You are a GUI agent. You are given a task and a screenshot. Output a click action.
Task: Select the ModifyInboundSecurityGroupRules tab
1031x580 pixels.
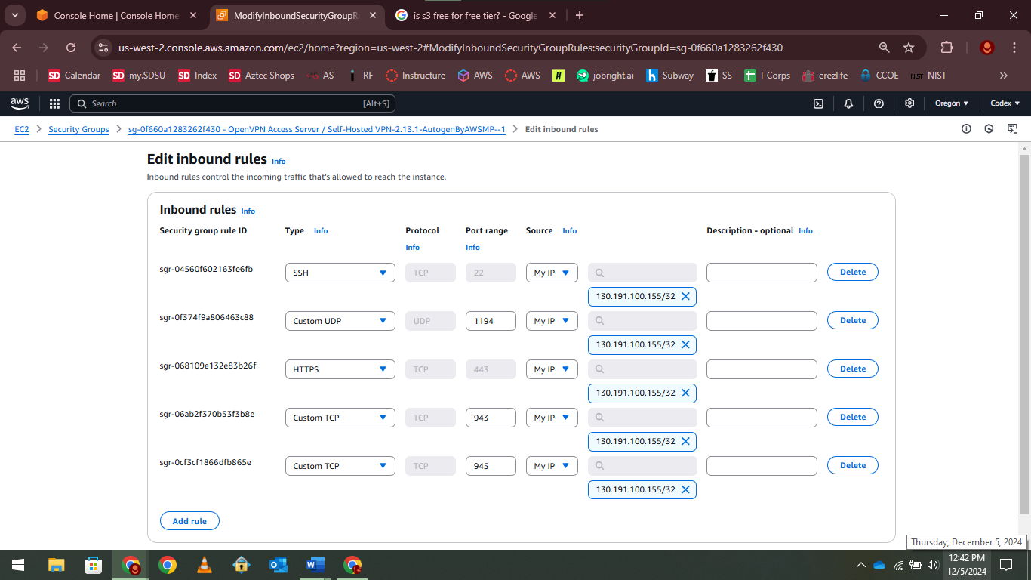[x=296, y=15]
